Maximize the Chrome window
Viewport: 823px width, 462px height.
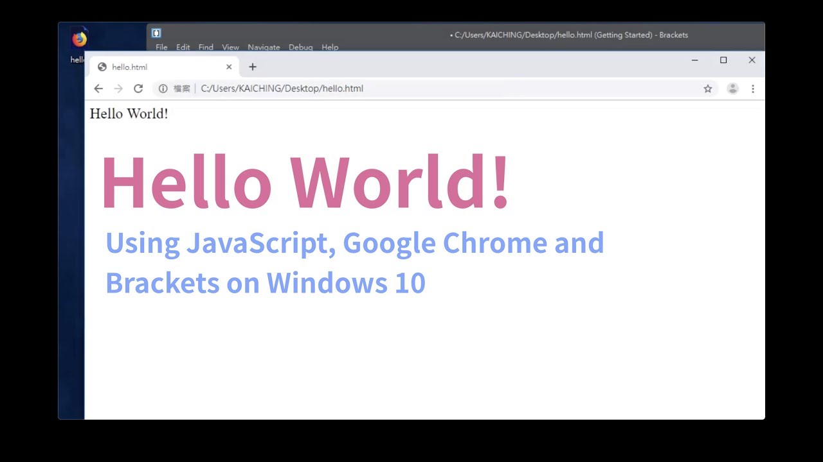[723, 60]
